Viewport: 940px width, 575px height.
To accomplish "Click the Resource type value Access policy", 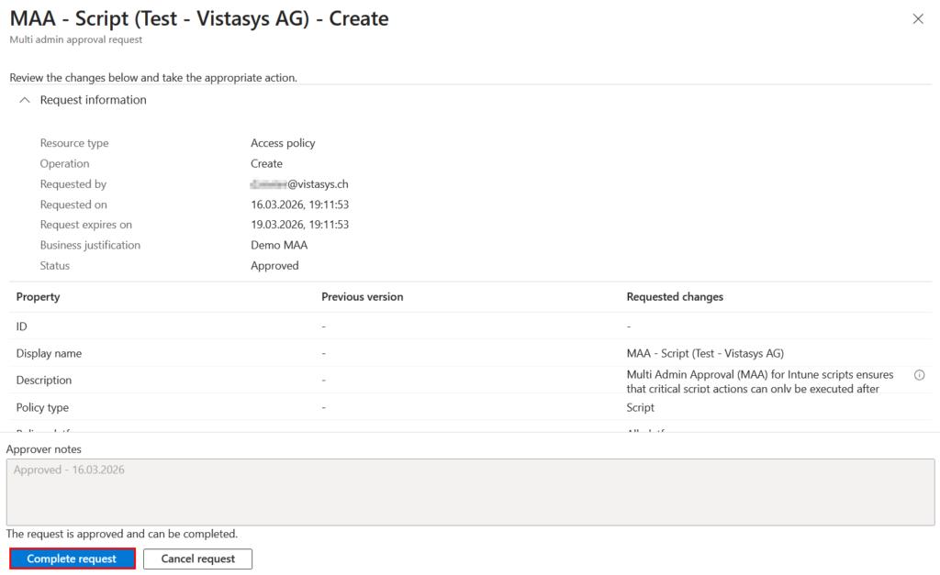I will point(284,143).
